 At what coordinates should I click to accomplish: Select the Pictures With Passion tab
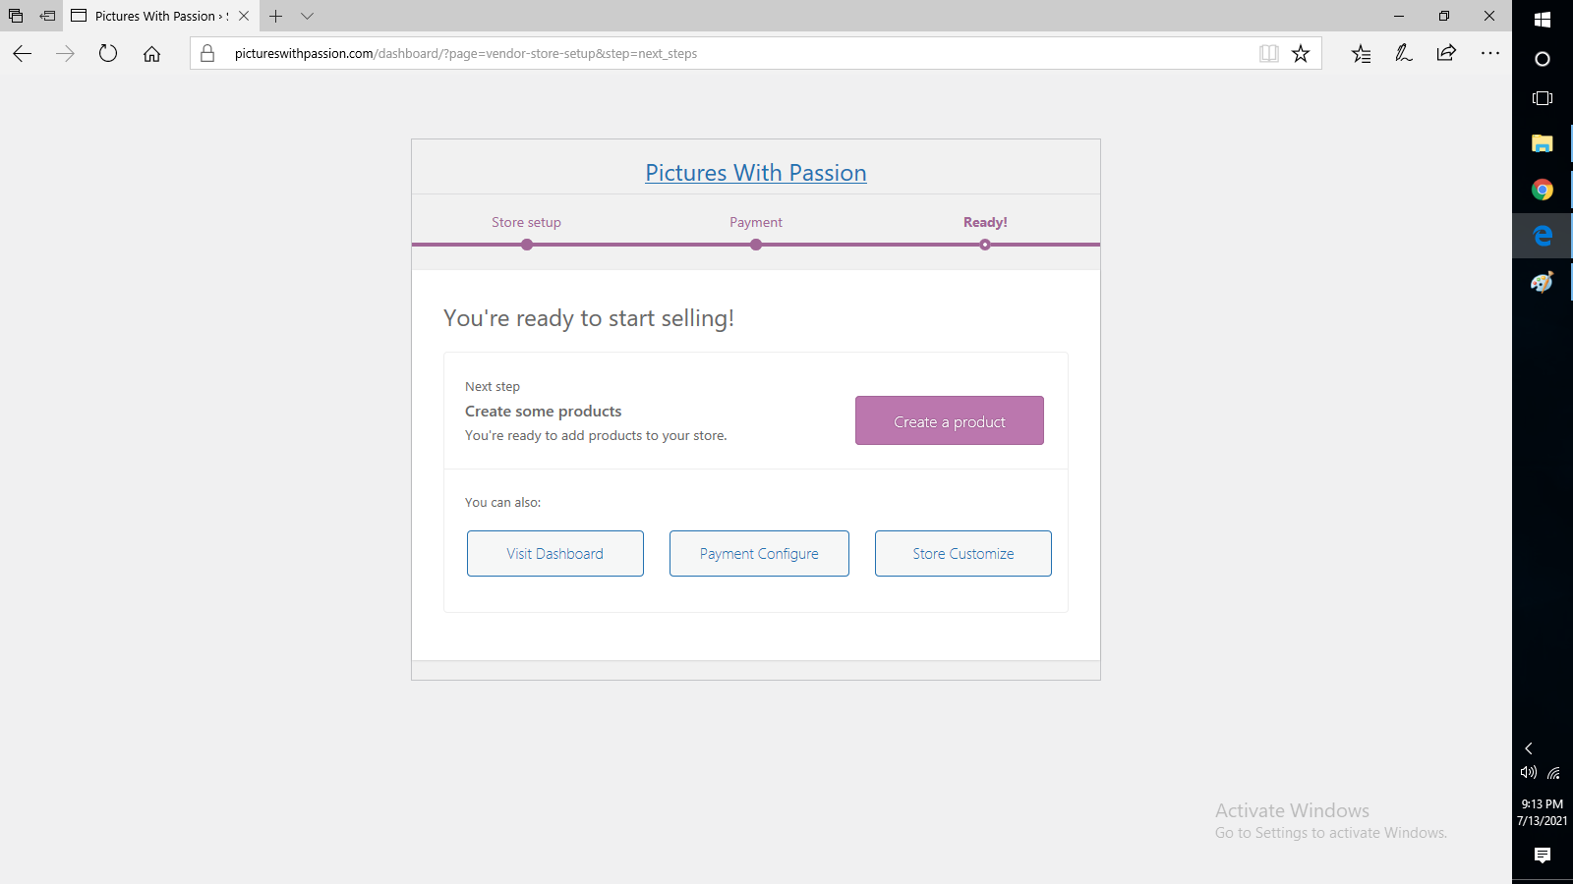pyautogui.click(x=161, y=16)
